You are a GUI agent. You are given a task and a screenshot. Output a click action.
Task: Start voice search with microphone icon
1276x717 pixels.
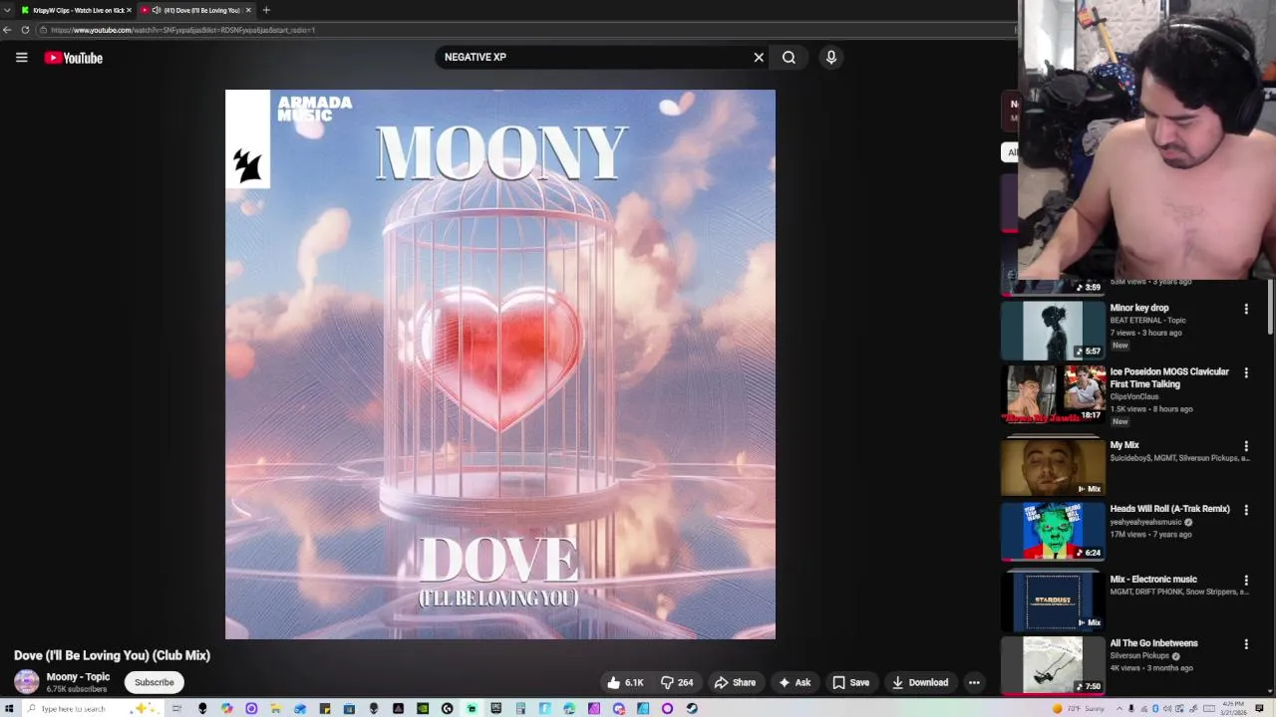(831, 58)
